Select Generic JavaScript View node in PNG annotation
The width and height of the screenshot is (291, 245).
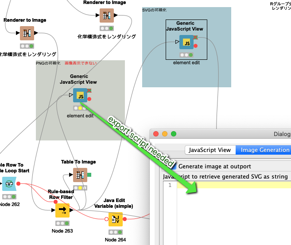80,95
